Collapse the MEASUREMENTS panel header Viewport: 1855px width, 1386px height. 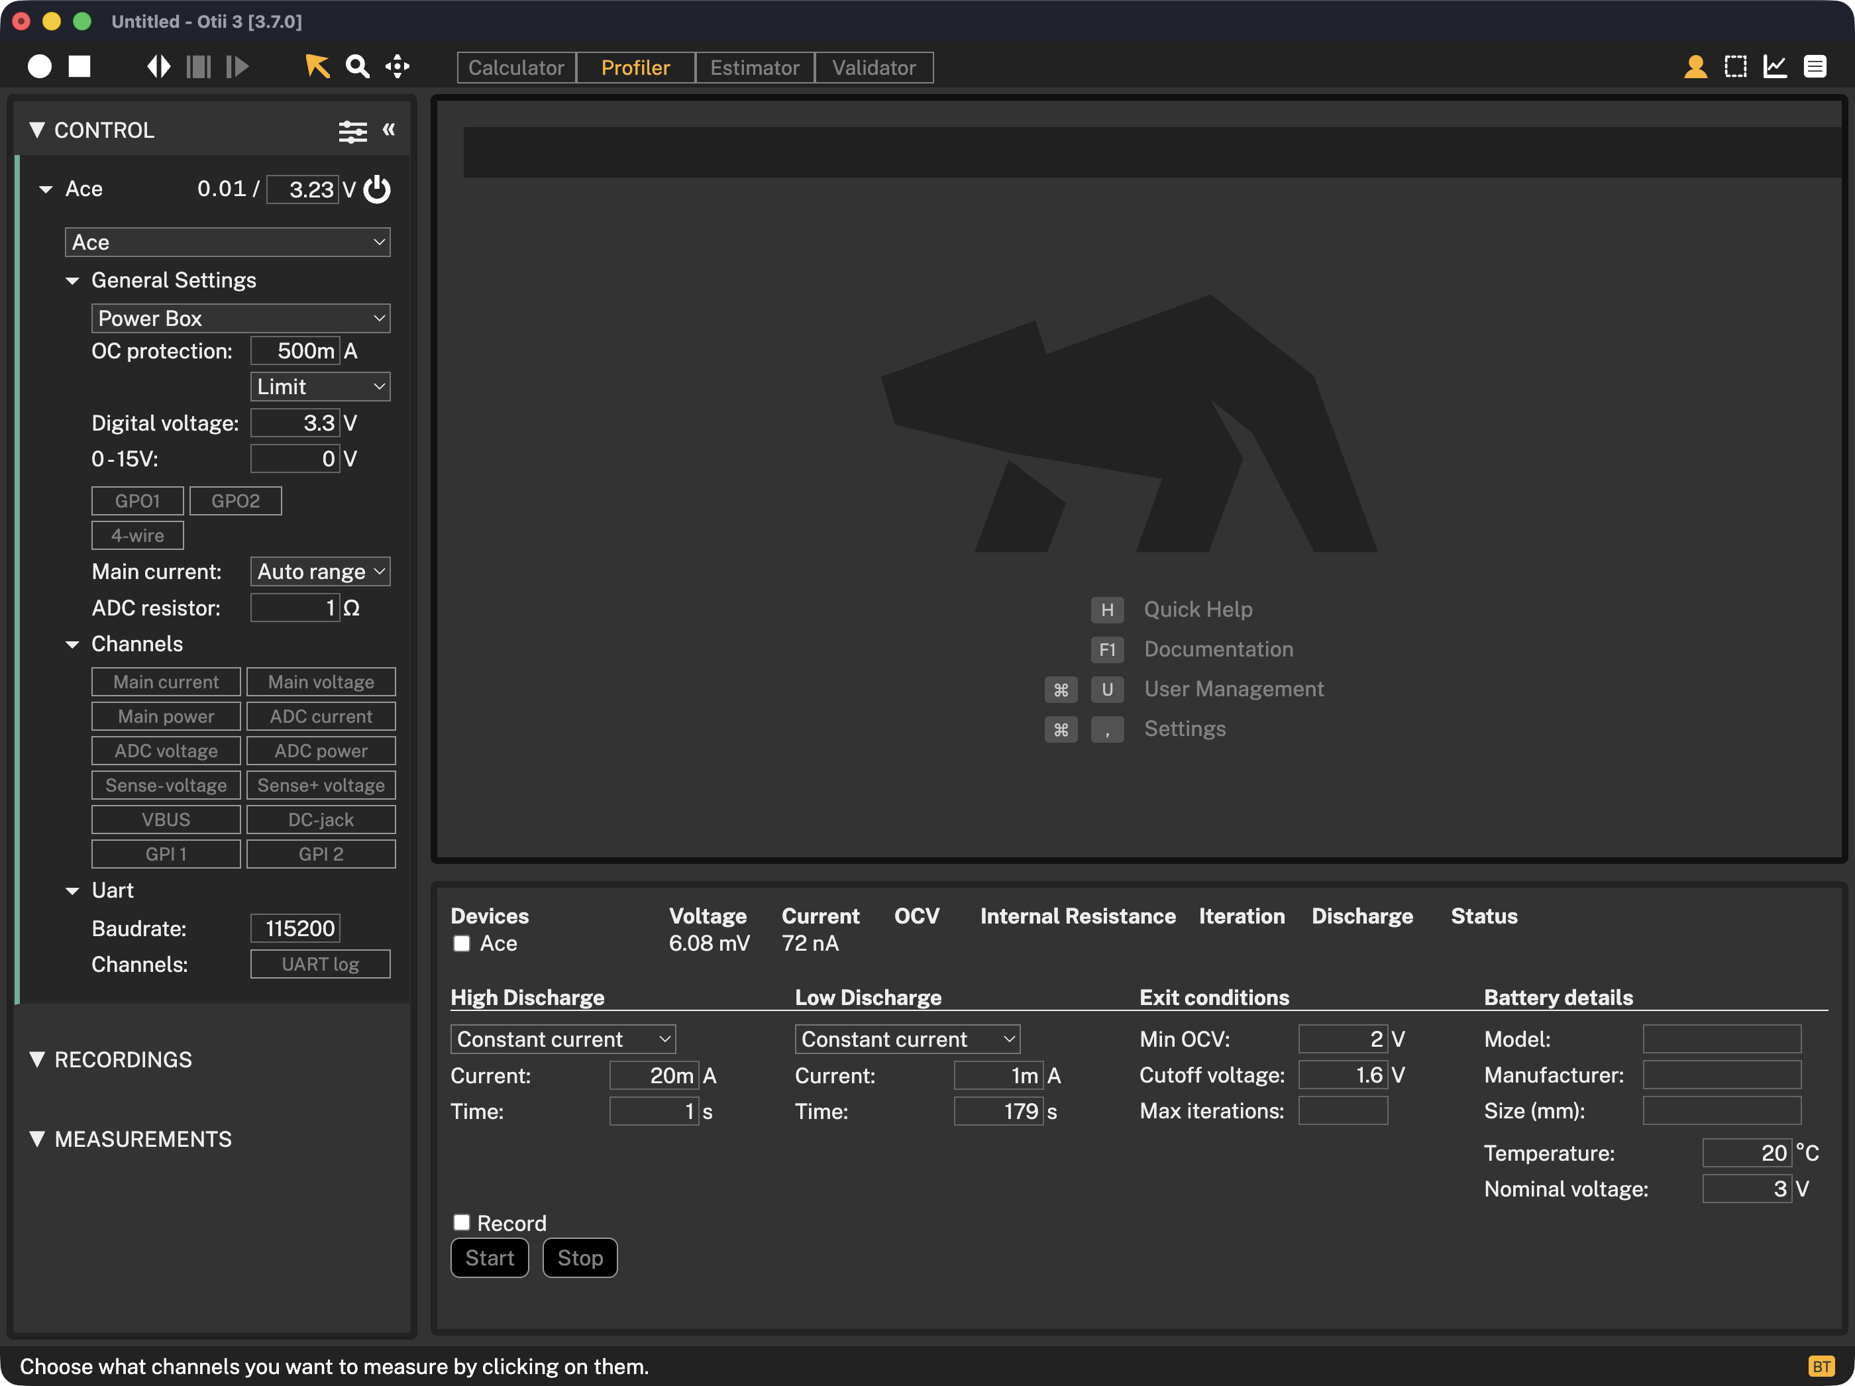coord(37,1139)
